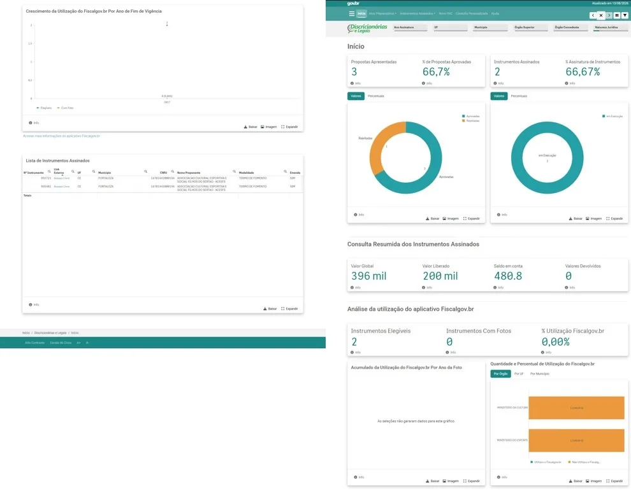Select Valores toggle above em Execução donut
631x491 pixels.
pos(499,96)
